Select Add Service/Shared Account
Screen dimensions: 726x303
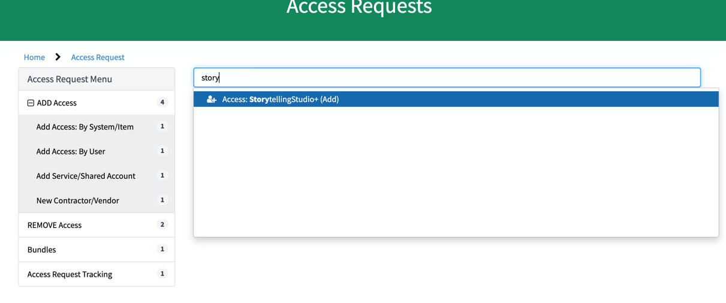[86, 176]
